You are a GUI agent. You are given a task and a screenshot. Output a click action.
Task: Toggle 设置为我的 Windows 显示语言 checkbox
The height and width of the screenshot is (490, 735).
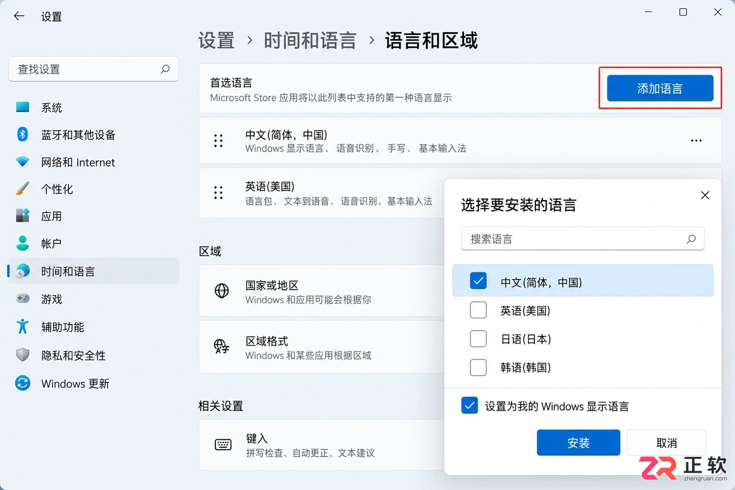click(470, 405)
